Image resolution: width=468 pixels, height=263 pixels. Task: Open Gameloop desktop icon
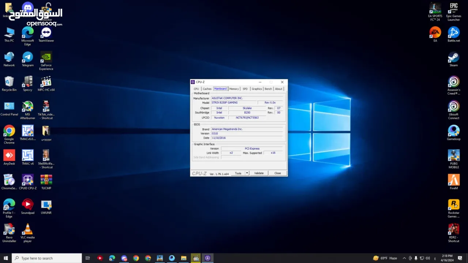(454, 133)
